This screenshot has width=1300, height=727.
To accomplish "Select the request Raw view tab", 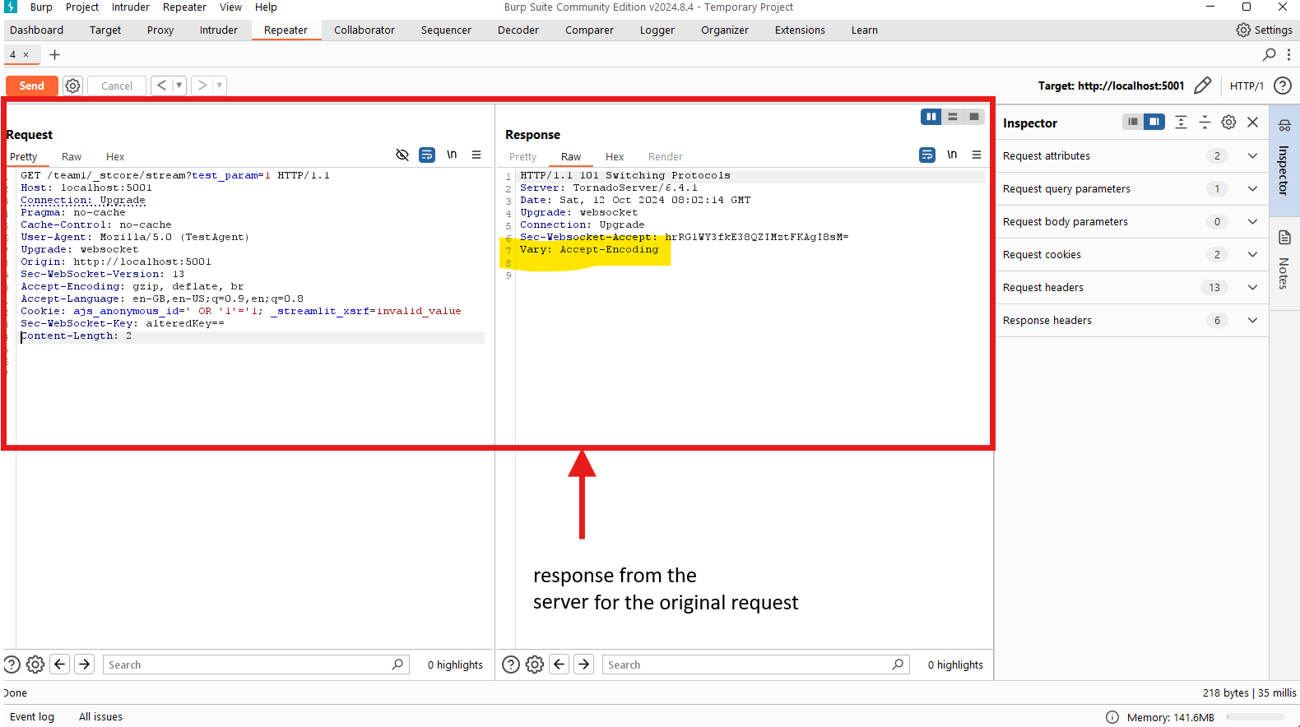I will (x=72, y=156).
